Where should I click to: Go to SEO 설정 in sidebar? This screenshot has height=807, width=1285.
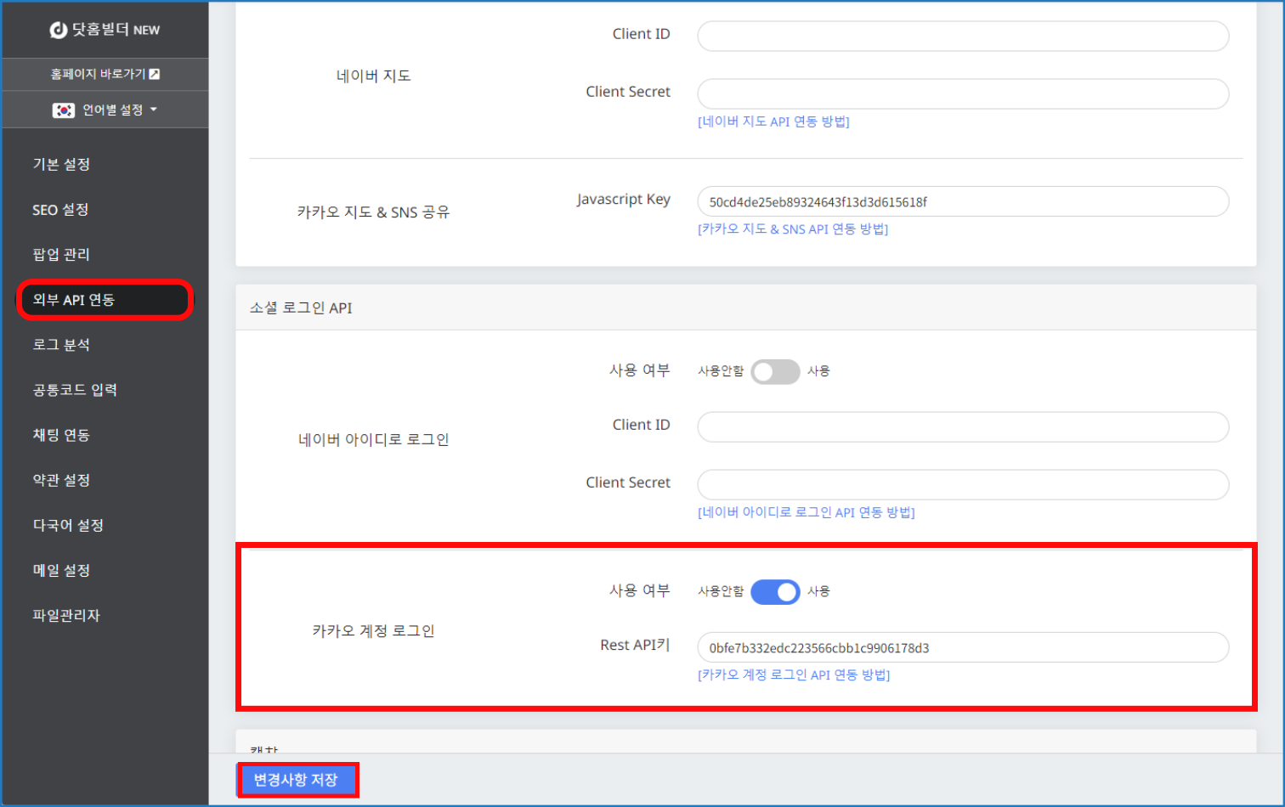pos(60,210)
